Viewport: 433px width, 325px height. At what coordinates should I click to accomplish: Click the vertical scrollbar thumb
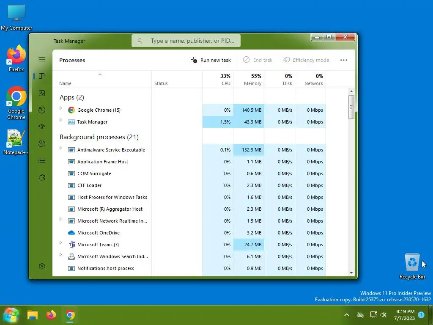click(351, 107)
